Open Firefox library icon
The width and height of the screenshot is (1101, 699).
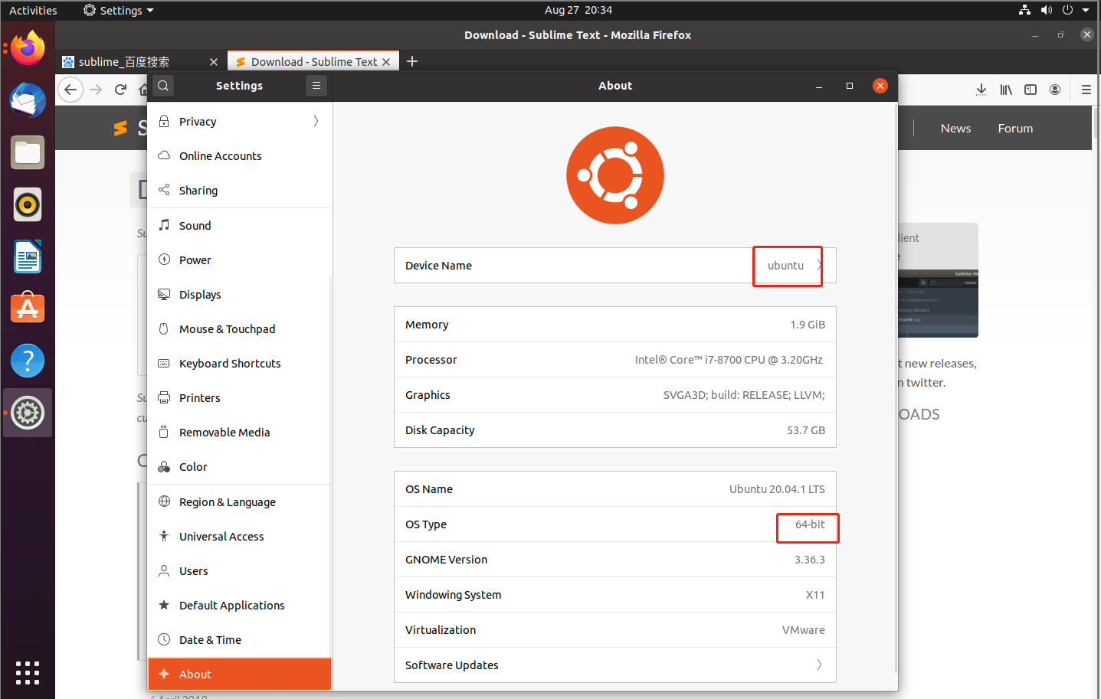[1006, 90]
